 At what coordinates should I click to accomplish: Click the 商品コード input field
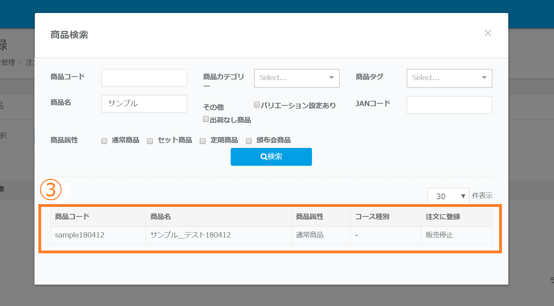[x=144, y=78]
